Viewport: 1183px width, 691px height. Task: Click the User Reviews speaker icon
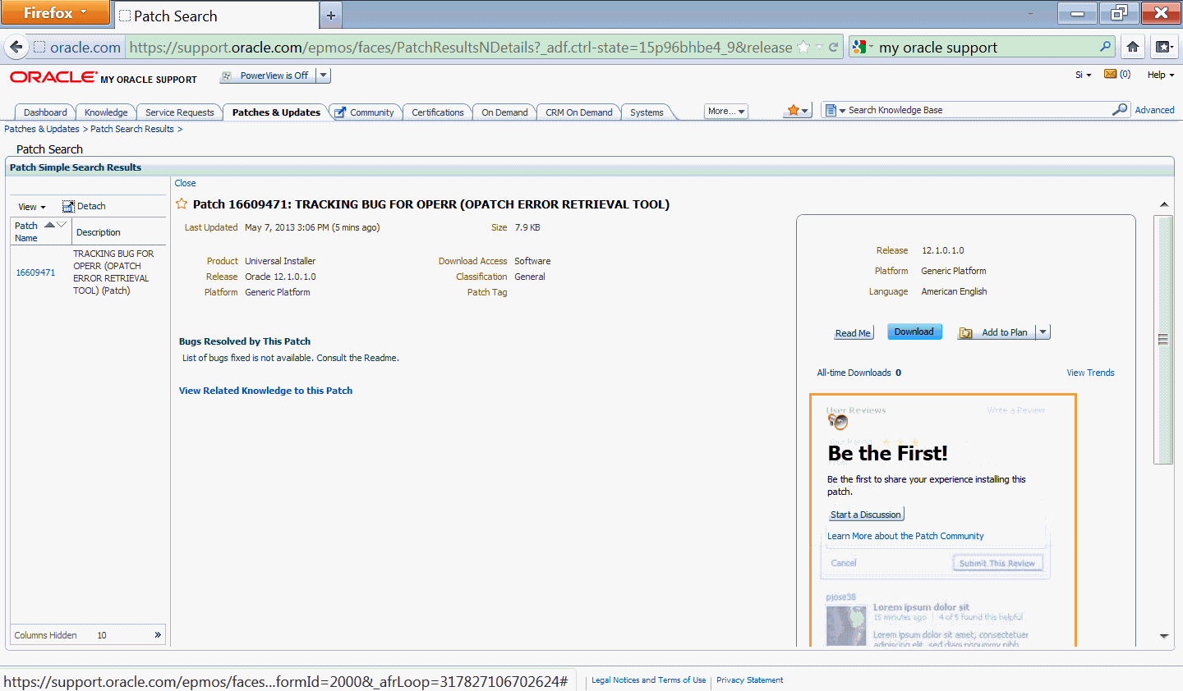pyautogui.click(x=838, y=421)
